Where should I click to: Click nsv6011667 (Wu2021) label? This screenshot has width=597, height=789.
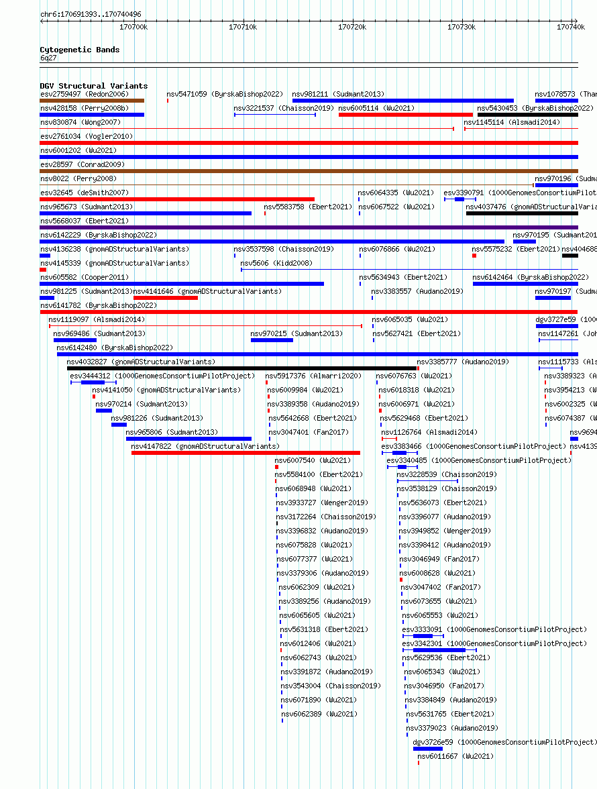coord(455,756)
